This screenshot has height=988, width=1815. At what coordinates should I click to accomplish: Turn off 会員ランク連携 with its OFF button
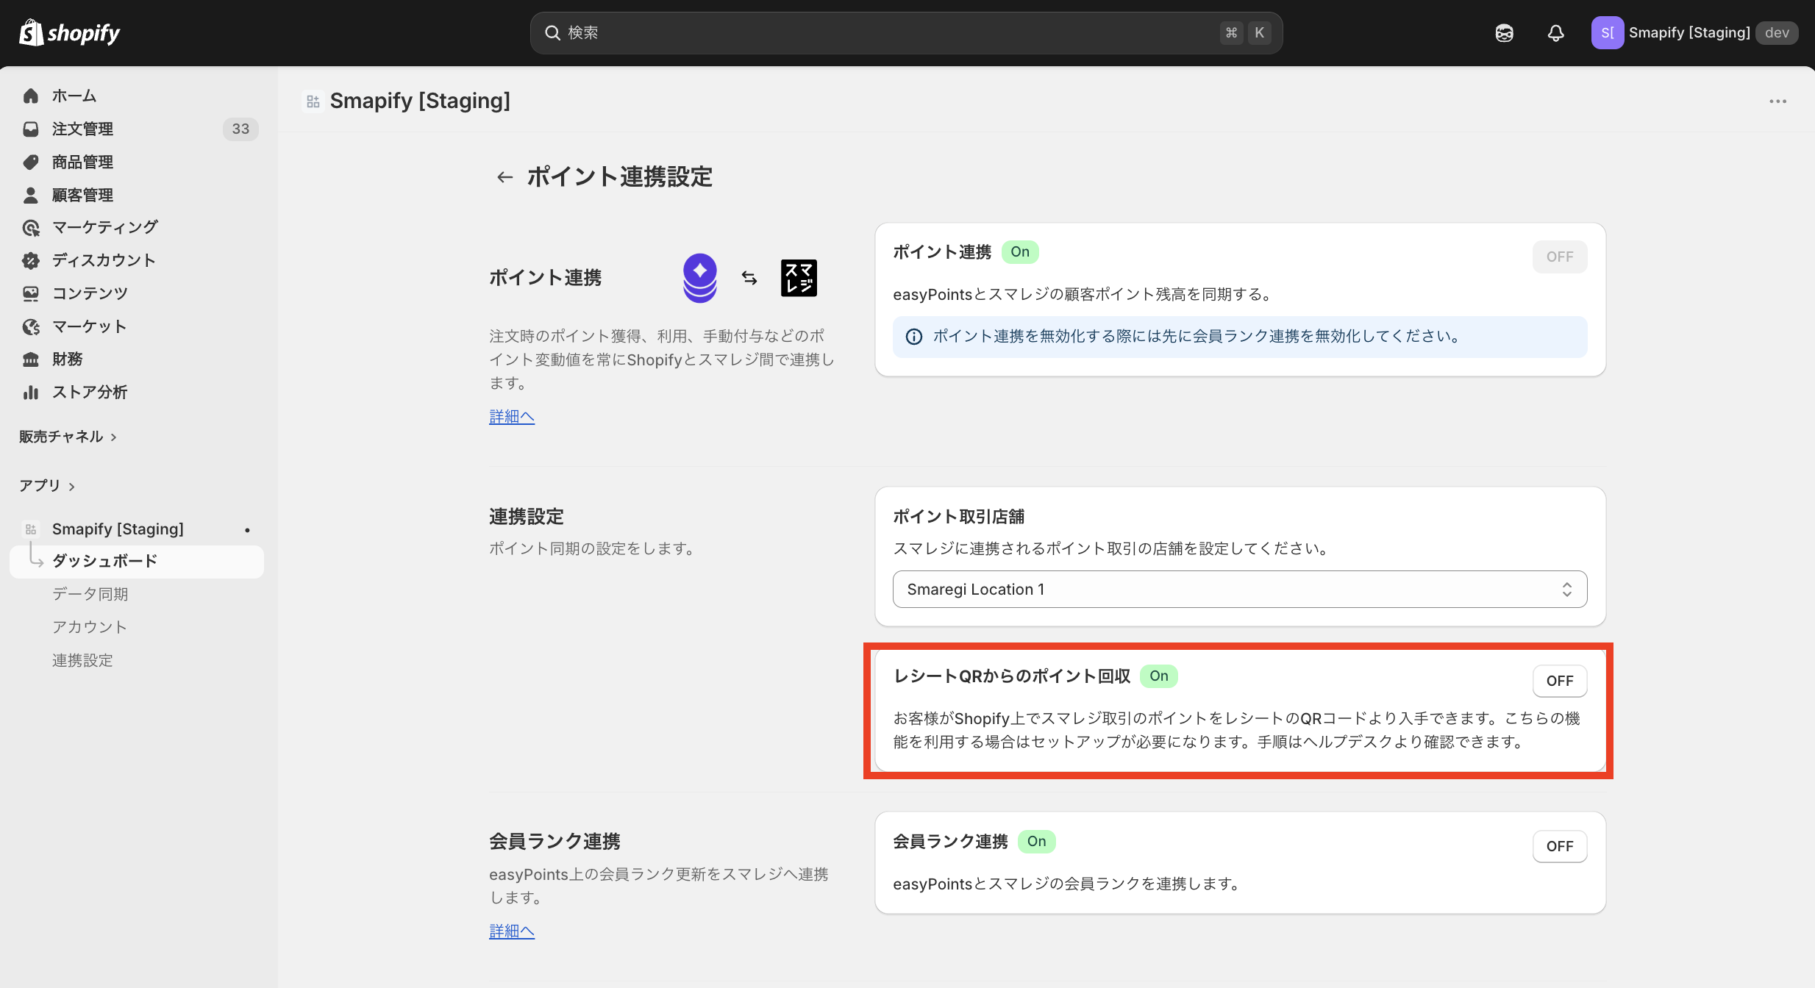1560,846
